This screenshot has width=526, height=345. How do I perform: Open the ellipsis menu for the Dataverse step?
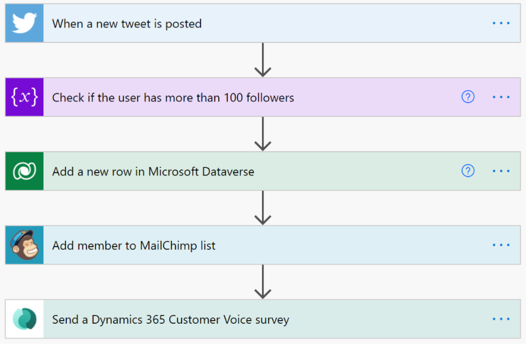(500, 171)
